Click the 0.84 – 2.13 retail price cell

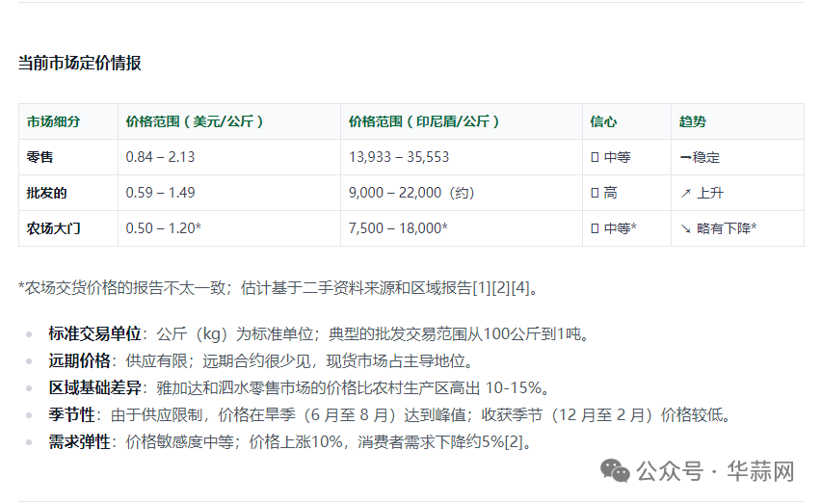(x=160, y=157)
